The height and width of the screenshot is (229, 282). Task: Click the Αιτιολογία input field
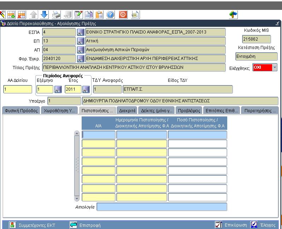162,207
